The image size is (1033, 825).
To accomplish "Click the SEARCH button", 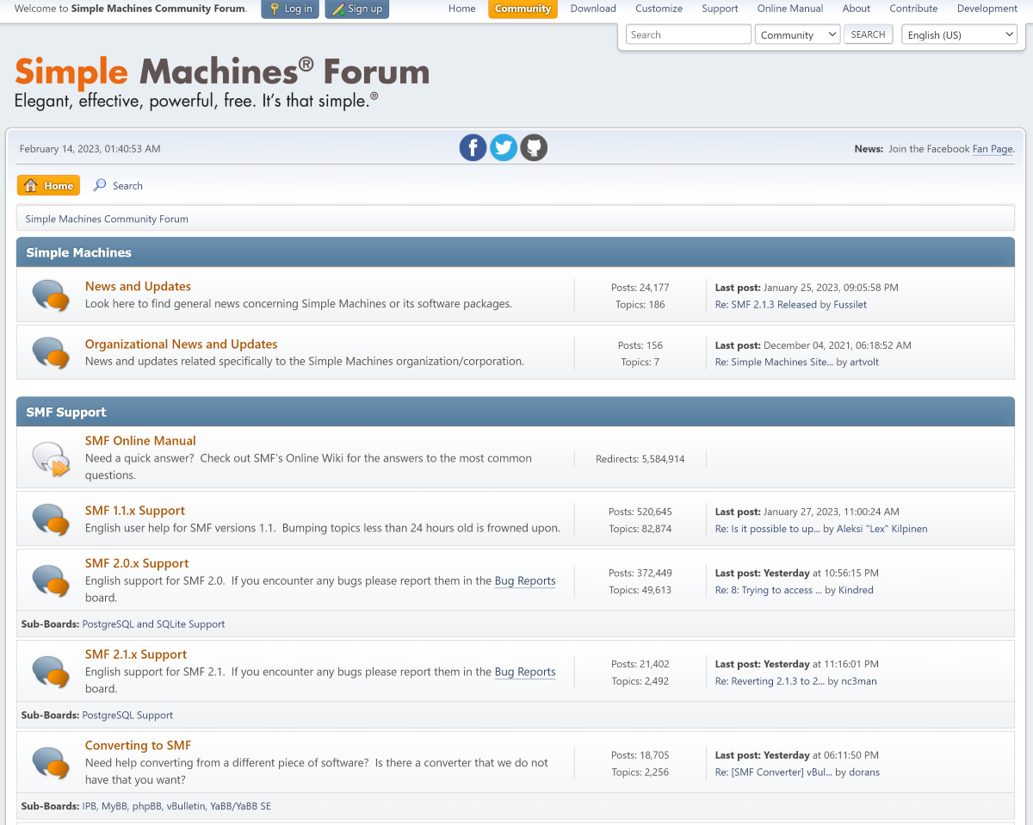I will [x=868, y=34].
